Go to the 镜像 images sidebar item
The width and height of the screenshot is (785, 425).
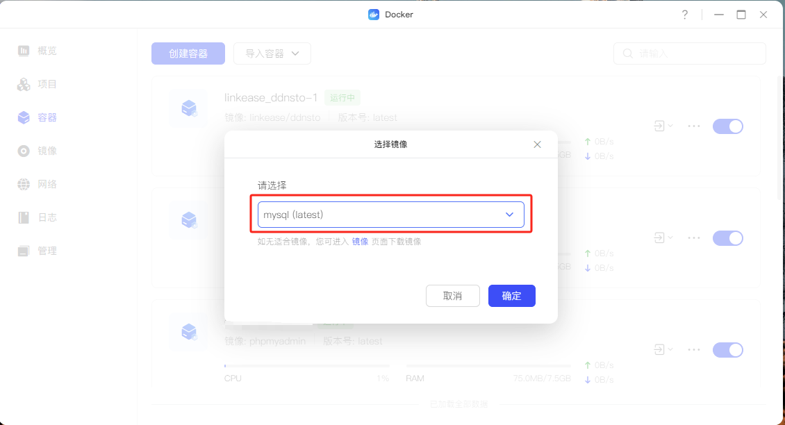tap(38, 151)
